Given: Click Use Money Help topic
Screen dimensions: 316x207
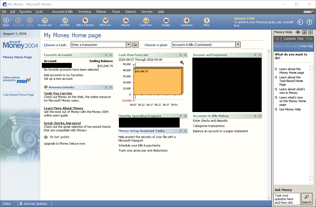Looking at the screenshot, I should pos(290,110).
